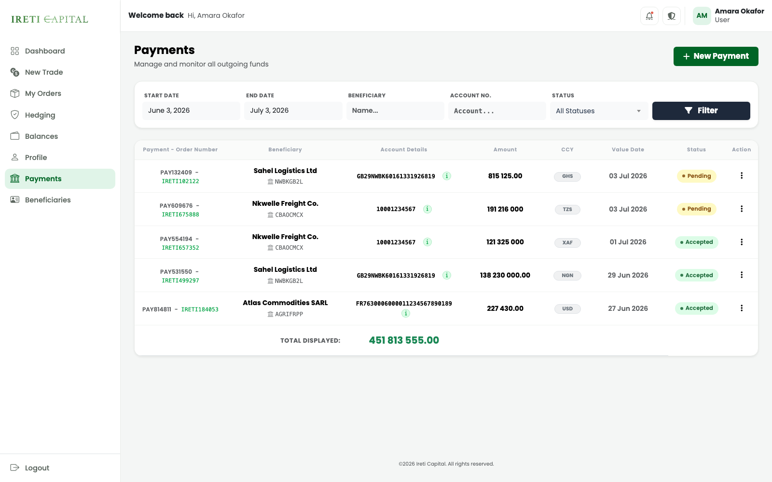Open action menu for PAY531550 row

[x=742, y=275]
